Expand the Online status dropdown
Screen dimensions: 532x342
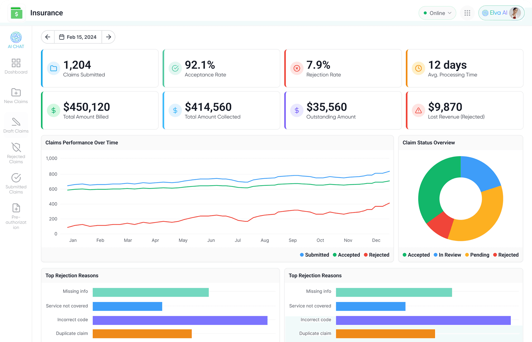pos(437,13)
